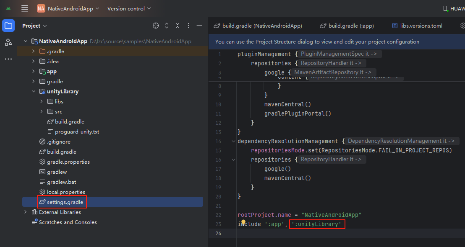465x247 pixels.
Task: Hide the Project panel with minimize icon
Action: [199, 26]
